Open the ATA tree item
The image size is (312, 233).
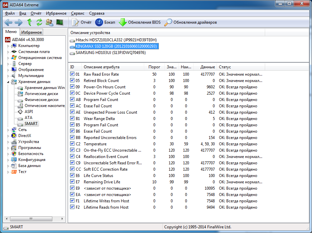click(28, 118)
